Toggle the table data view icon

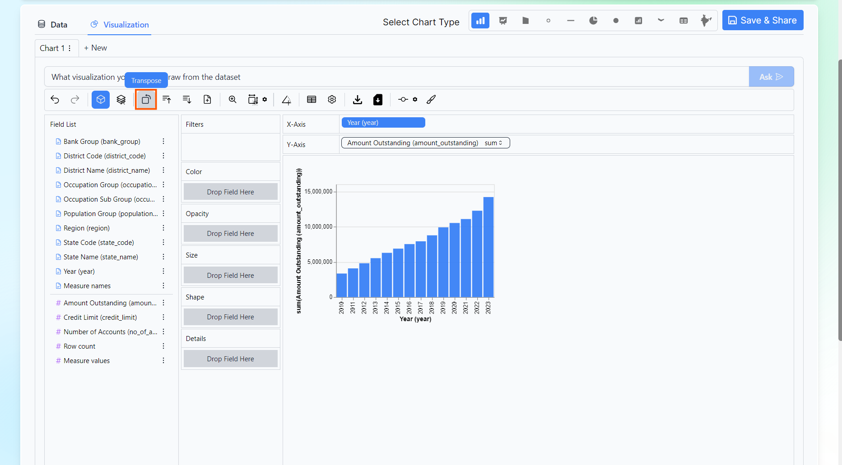312,100
